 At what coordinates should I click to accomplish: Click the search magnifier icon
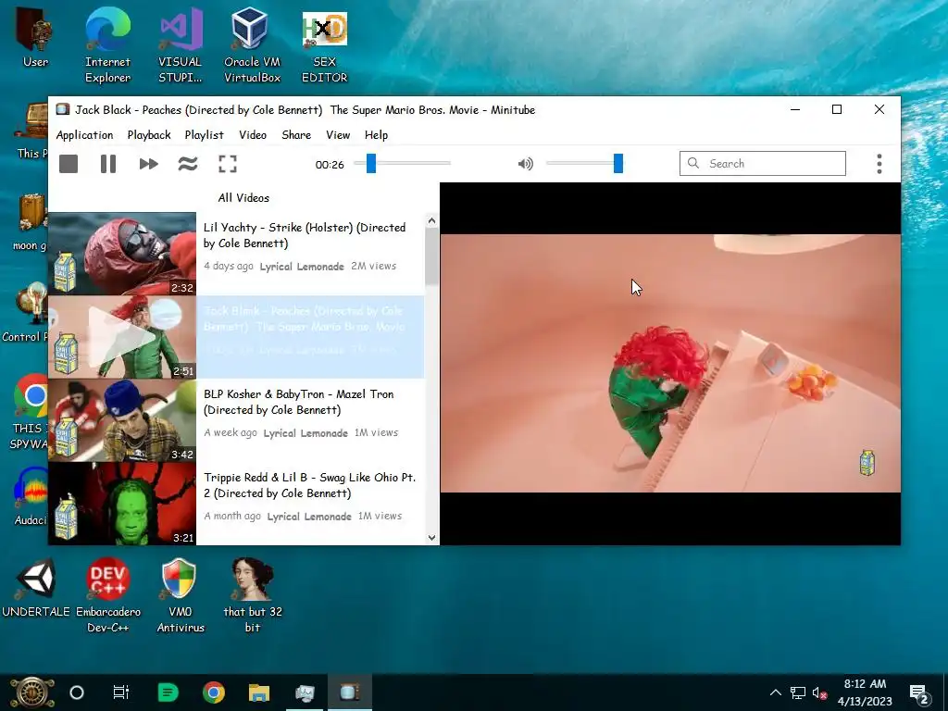(693, 163)
